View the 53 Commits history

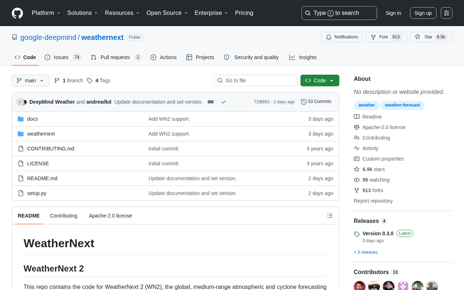[316, 102]
